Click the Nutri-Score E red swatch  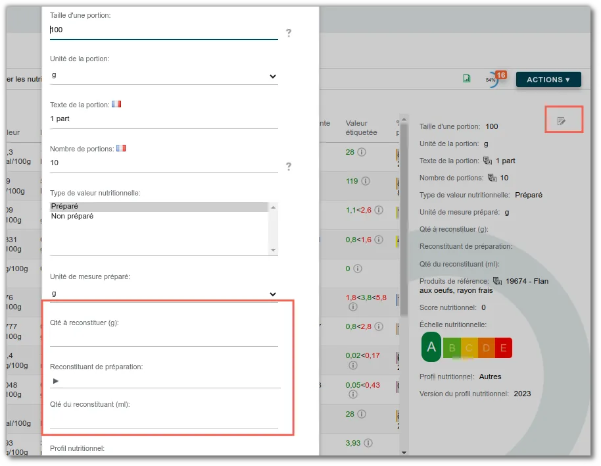coord(503,348)
